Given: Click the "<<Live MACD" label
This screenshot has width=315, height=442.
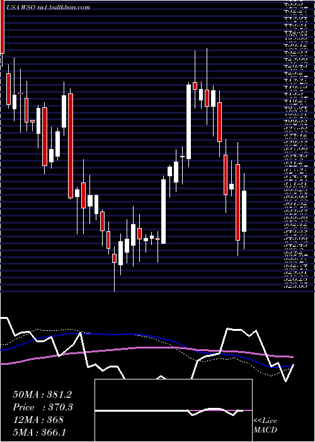Looking at the screenshot, I should pos(265,425).
